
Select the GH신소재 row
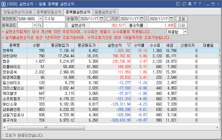(110, 104)
